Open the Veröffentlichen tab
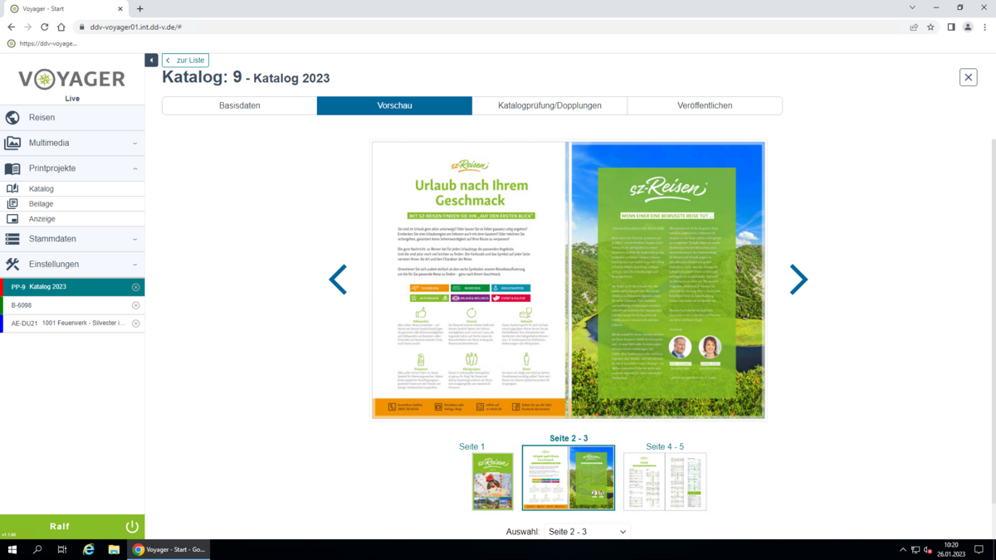Image resolution: width=996 pixels, height=560 pixels. [705, 105]
